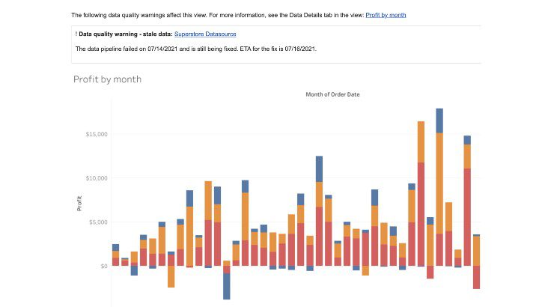Click the $15,000 axis tick label

coord(97,134)
